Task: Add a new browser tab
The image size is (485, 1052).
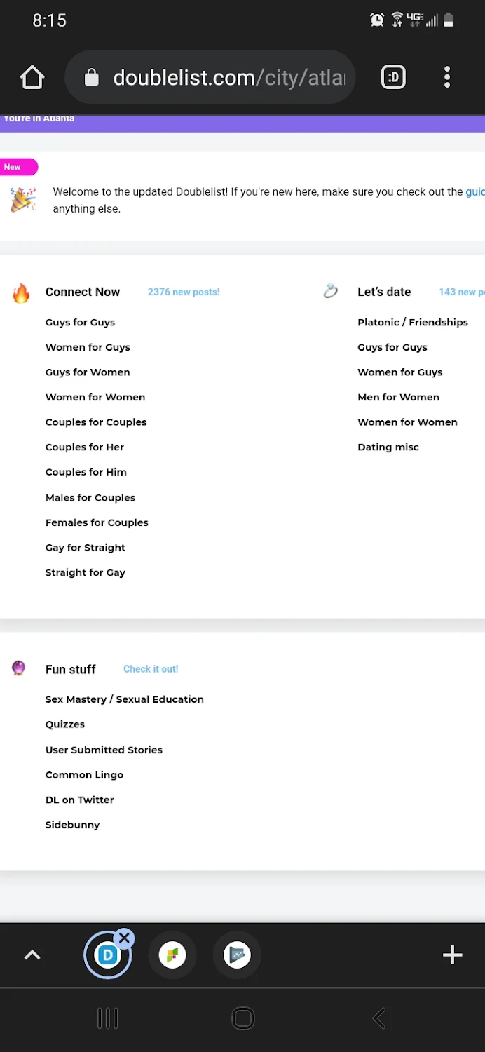Action: (453, 955)
